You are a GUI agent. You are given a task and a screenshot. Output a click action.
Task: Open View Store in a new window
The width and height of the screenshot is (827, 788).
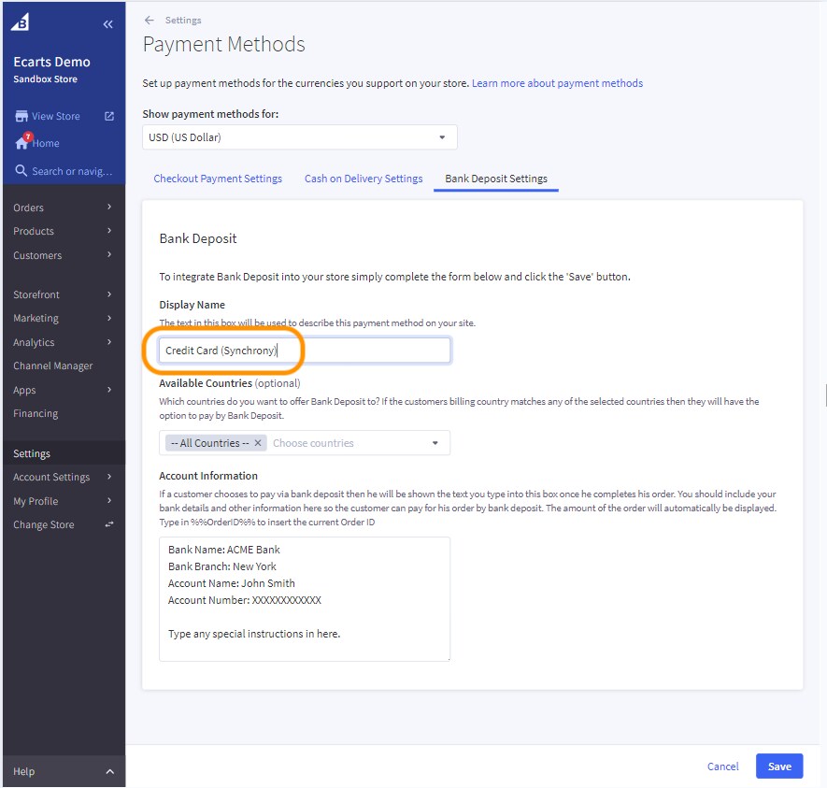click(x=108, y=116)
